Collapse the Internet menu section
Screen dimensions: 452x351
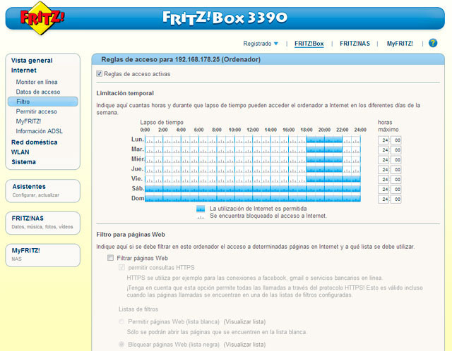(x=24, y=70)
